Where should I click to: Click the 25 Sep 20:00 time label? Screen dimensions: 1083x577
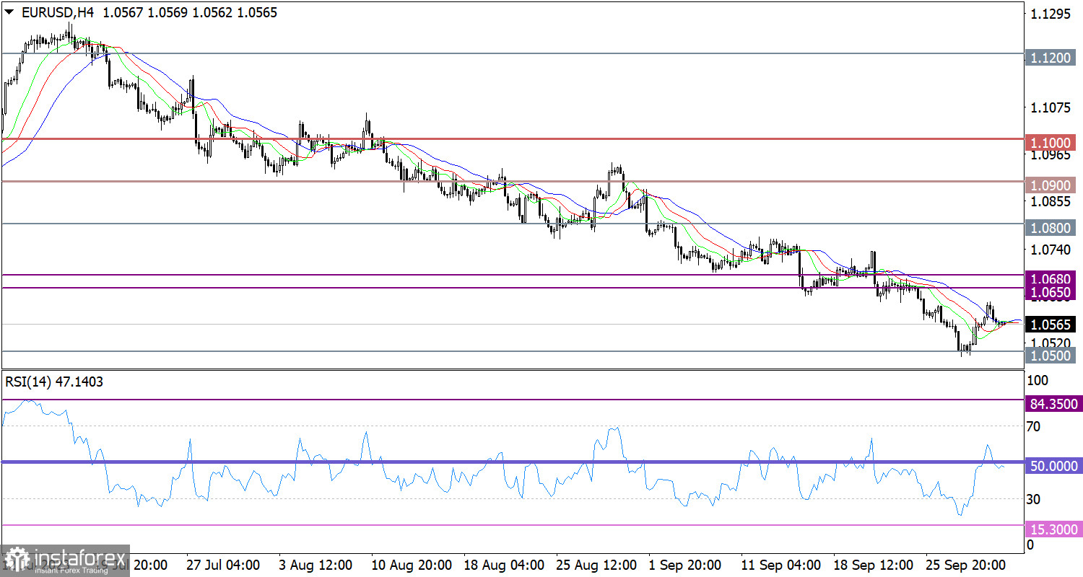965,564
